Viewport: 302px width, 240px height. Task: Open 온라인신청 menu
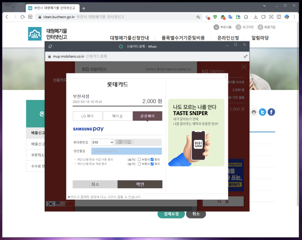[x=228, y=38]
